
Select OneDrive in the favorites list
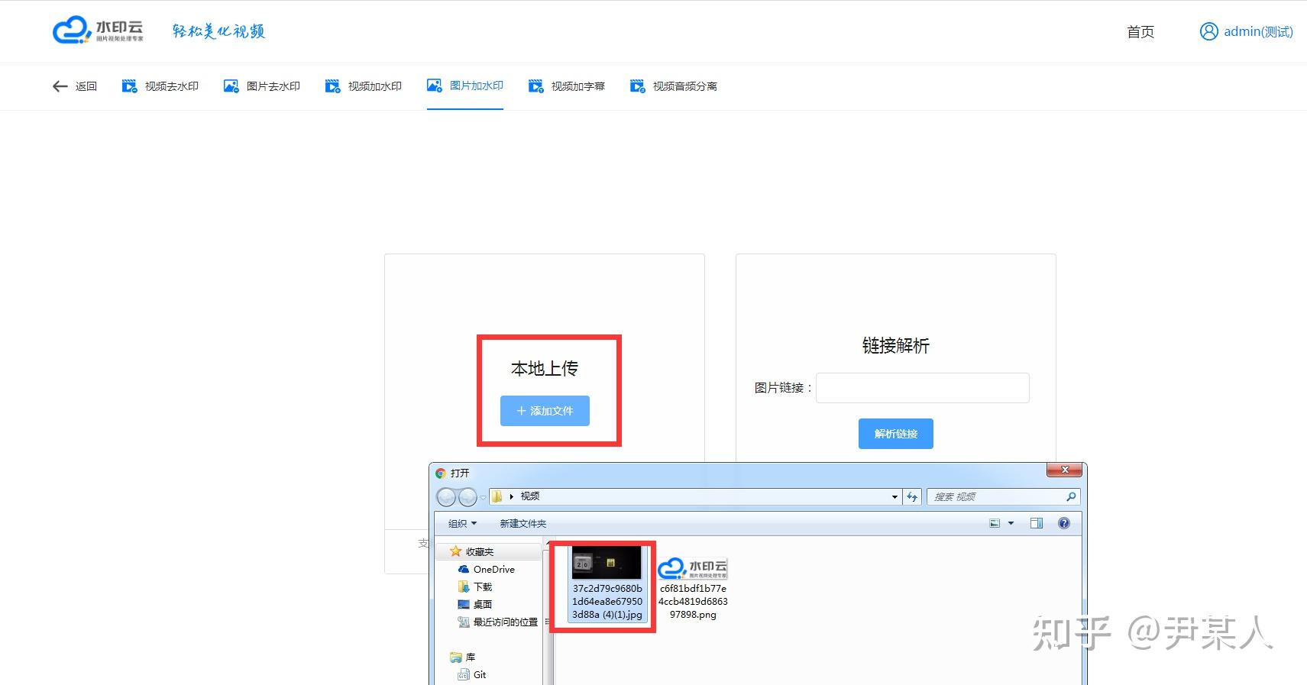click(x=486, y=570)
